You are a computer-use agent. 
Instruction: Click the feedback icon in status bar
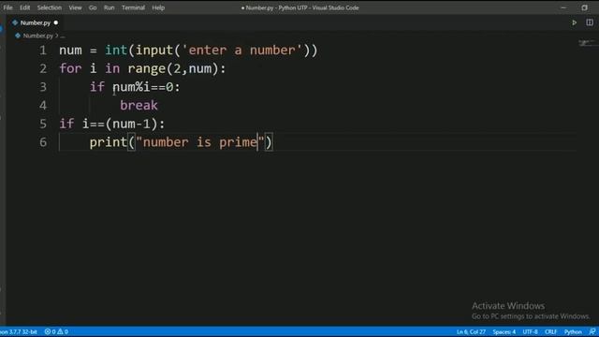point(592,331)
